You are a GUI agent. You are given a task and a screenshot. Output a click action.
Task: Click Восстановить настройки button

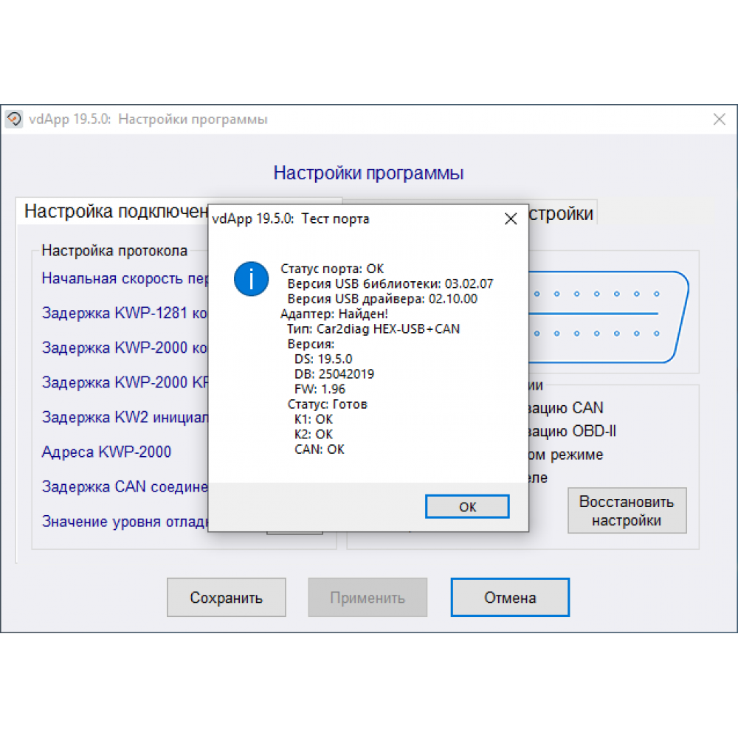click(627, 511)
